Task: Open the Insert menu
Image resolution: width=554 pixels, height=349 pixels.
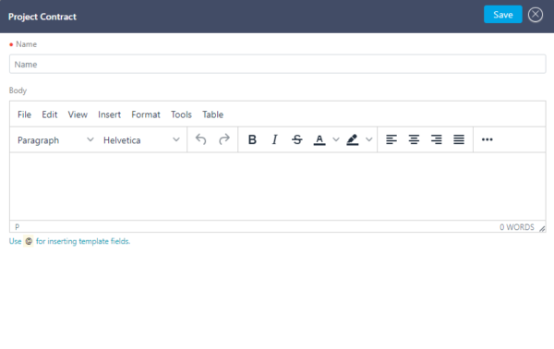Action: pos(110,114)
